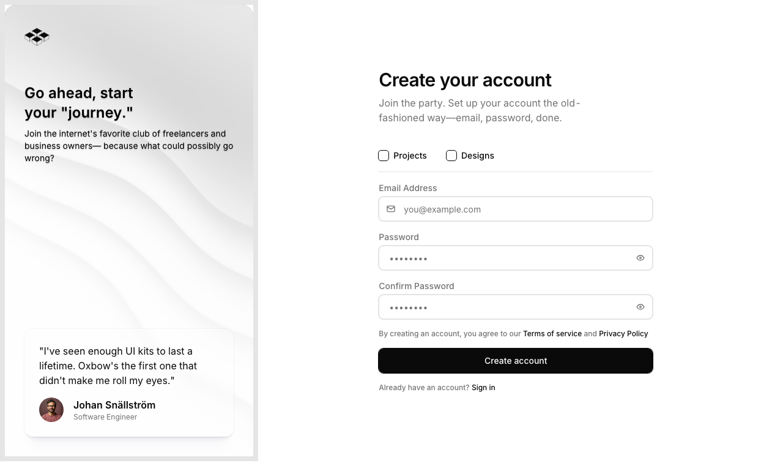Click Johan Snällström's avatar photo
783x471 pixels.
(51, 410)
